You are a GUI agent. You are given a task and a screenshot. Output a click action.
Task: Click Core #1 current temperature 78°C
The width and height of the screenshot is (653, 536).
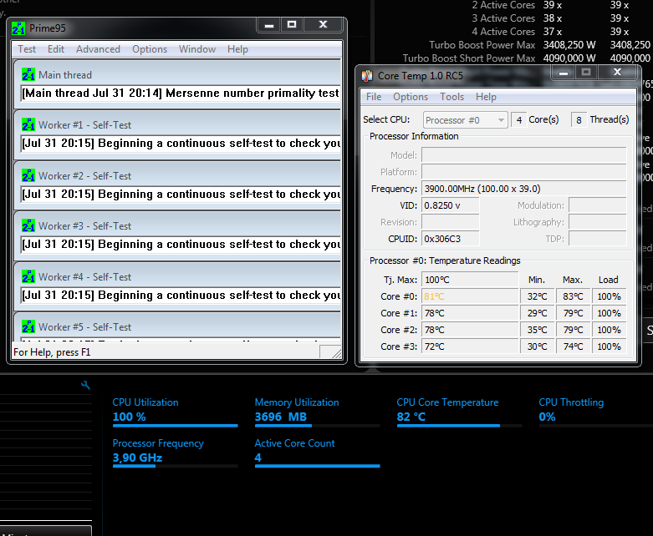(x=470, y=313)
